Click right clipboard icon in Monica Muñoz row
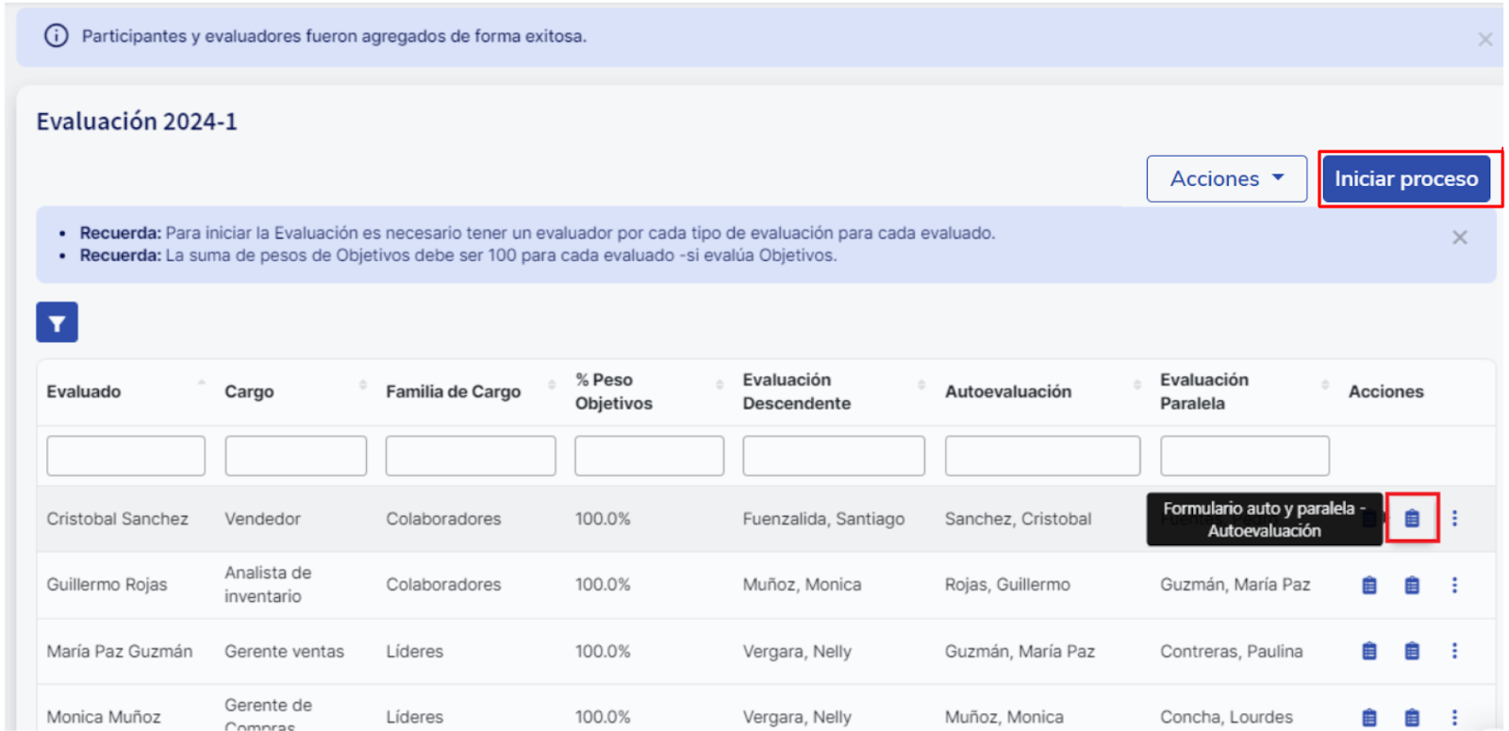 [x=1411, y=718]
